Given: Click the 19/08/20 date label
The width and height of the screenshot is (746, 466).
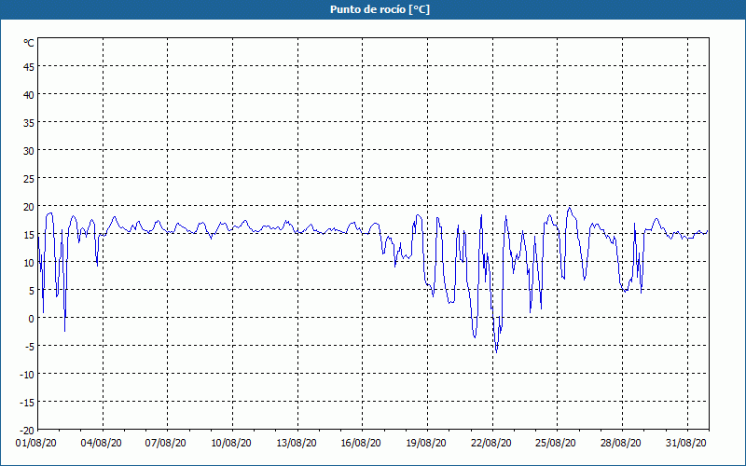Looking at the screenshot, I should (426, 443).
